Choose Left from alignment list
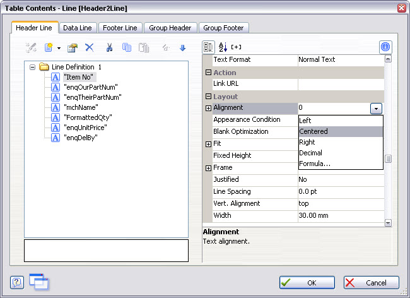 (x=341, y=121)
